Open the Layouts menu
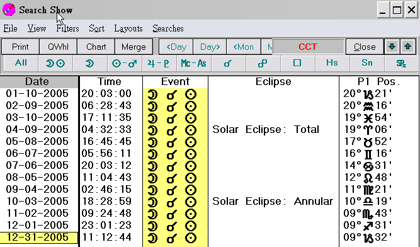This screenshot has width=420, height=247. (x=128, y=28)
